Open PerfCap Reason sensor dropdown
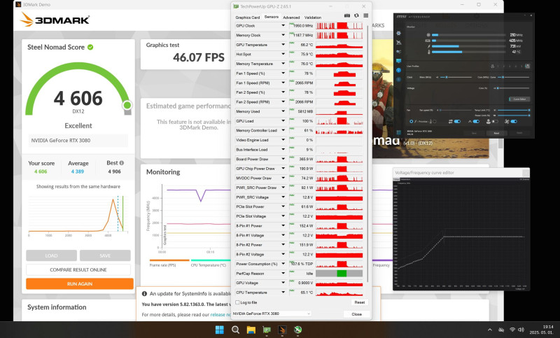 click(283, 274)
